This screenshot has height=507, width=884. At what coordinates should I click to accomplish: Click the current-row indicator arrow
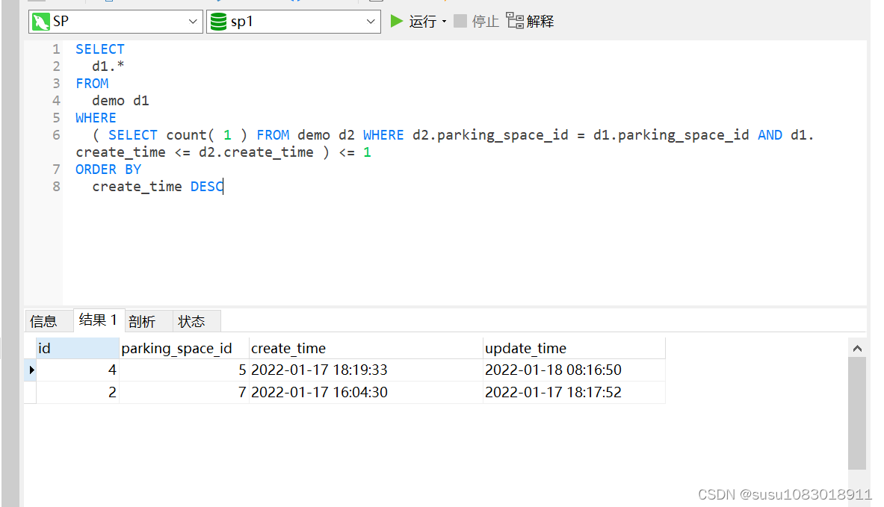(31, 370)
